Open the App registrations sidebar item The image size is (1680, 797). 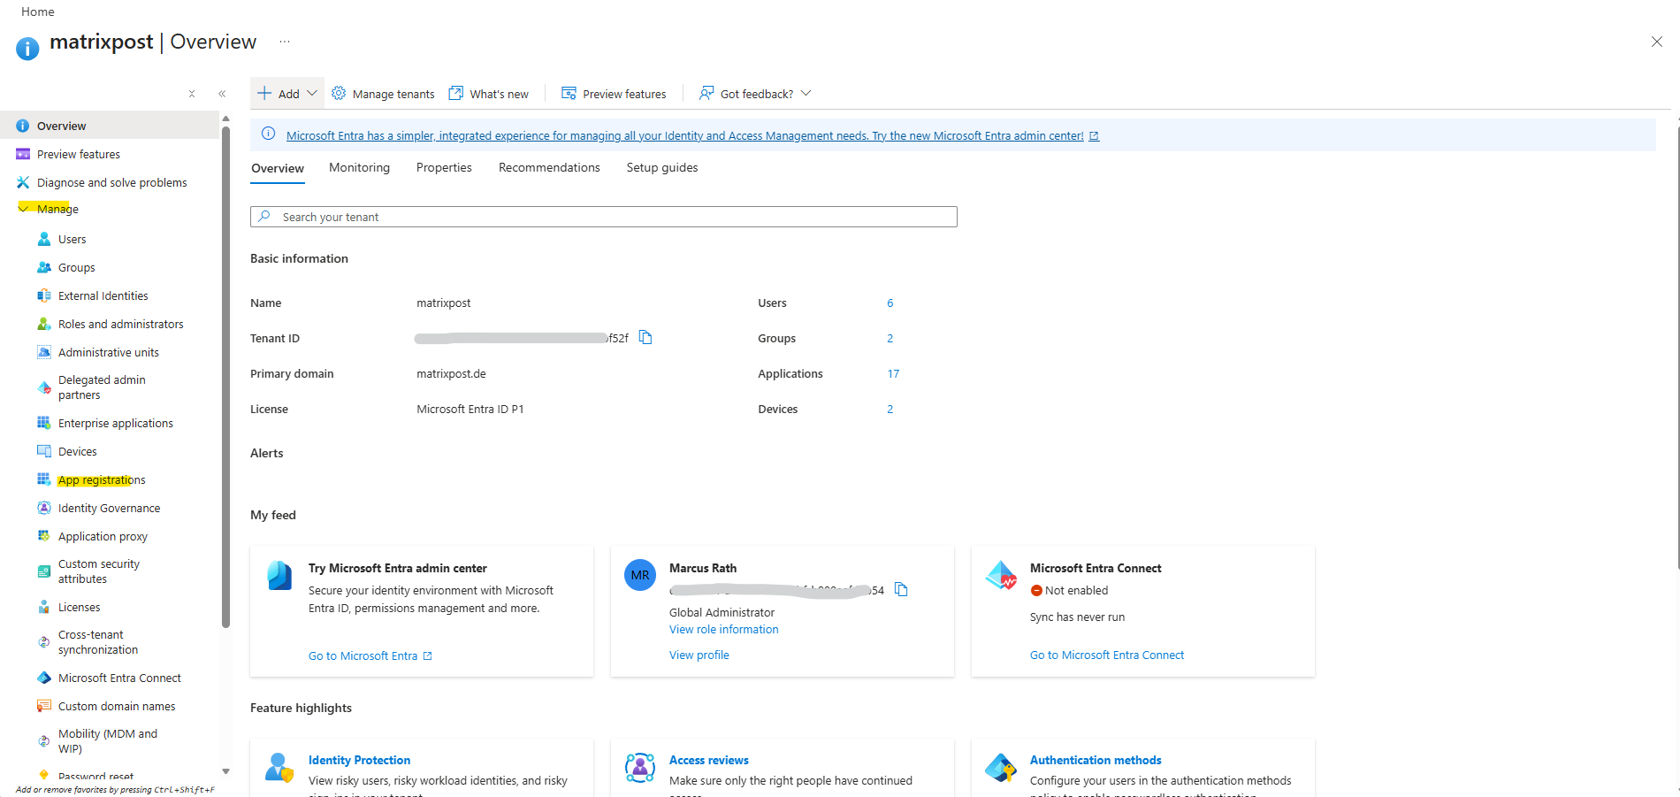pos(101,480)
